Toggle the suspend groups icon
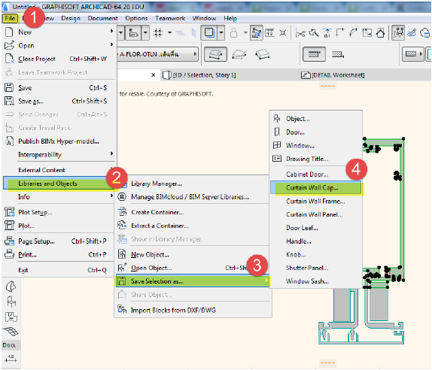 click(209, 33)
